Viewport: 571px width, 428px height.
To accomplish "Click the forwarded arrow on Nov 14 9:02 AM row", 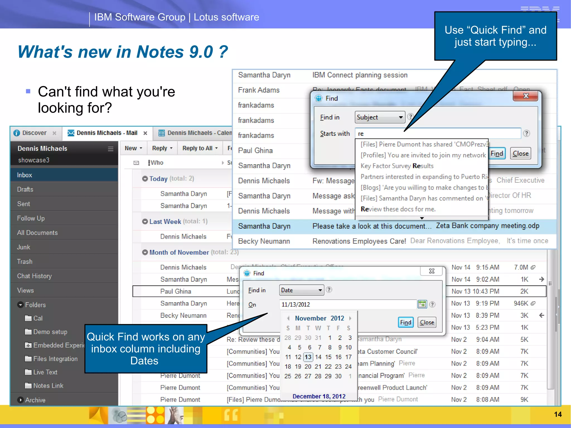I will [x=541, y=279].
